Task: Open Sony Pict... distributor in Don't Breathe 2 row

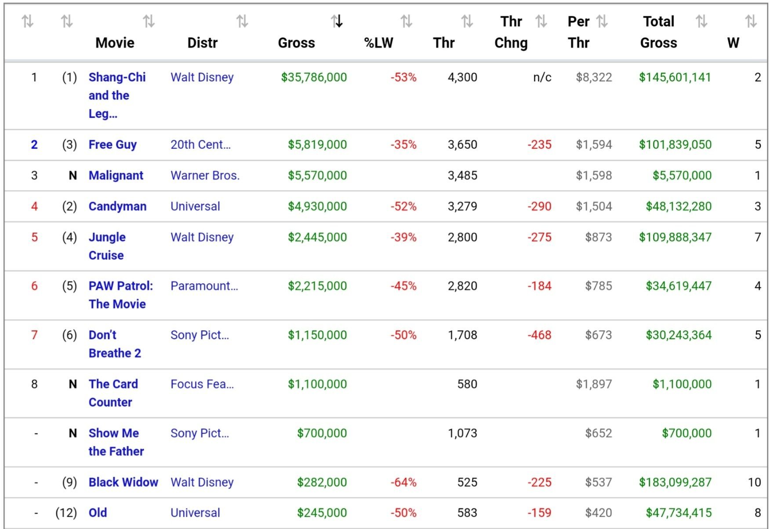Action: tap(200, 335)
